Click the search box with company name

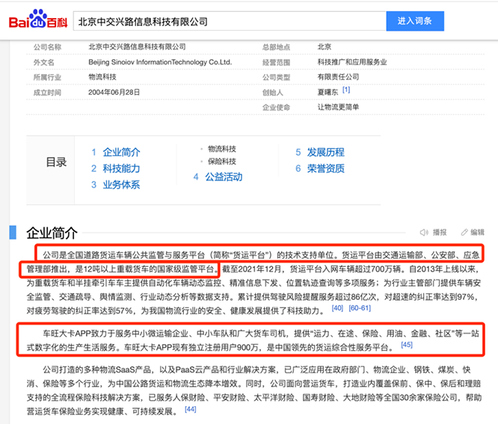[230, 21]
